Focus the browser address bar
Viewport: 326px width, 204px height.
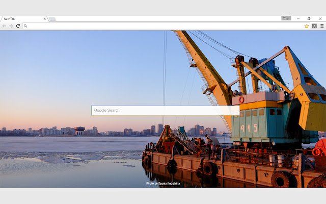coord(167,26)
